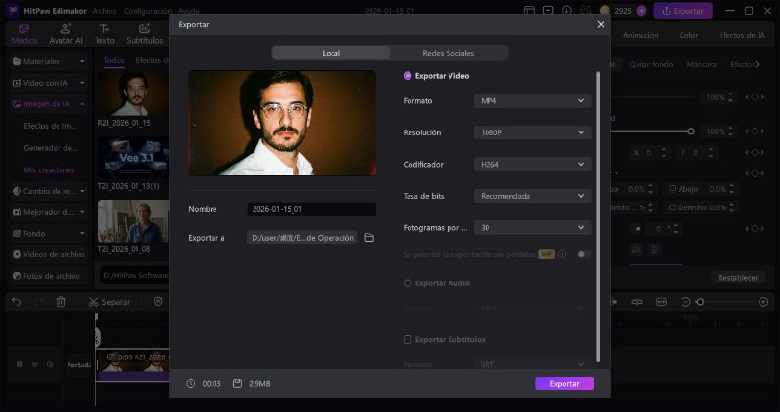Open the Texto tool
Viewport: 780px width, 412px height.
pos(104,35)
